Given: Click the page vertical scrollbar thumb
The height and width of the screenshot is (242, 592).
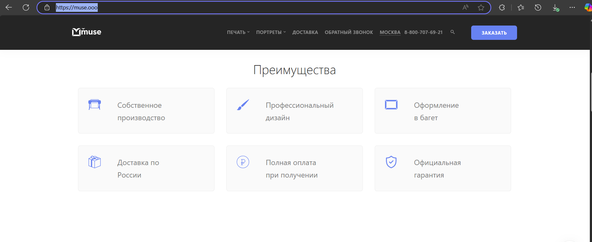Looking at the screenshot, I should pyautogui.click(x=591, y=92).
